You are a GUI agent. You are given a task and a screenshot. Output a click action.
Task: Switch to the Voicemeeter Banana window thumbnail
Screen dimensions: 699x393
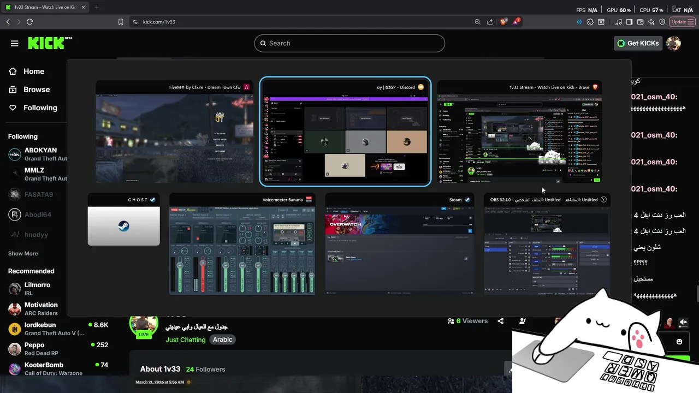(x=242, y=244)
